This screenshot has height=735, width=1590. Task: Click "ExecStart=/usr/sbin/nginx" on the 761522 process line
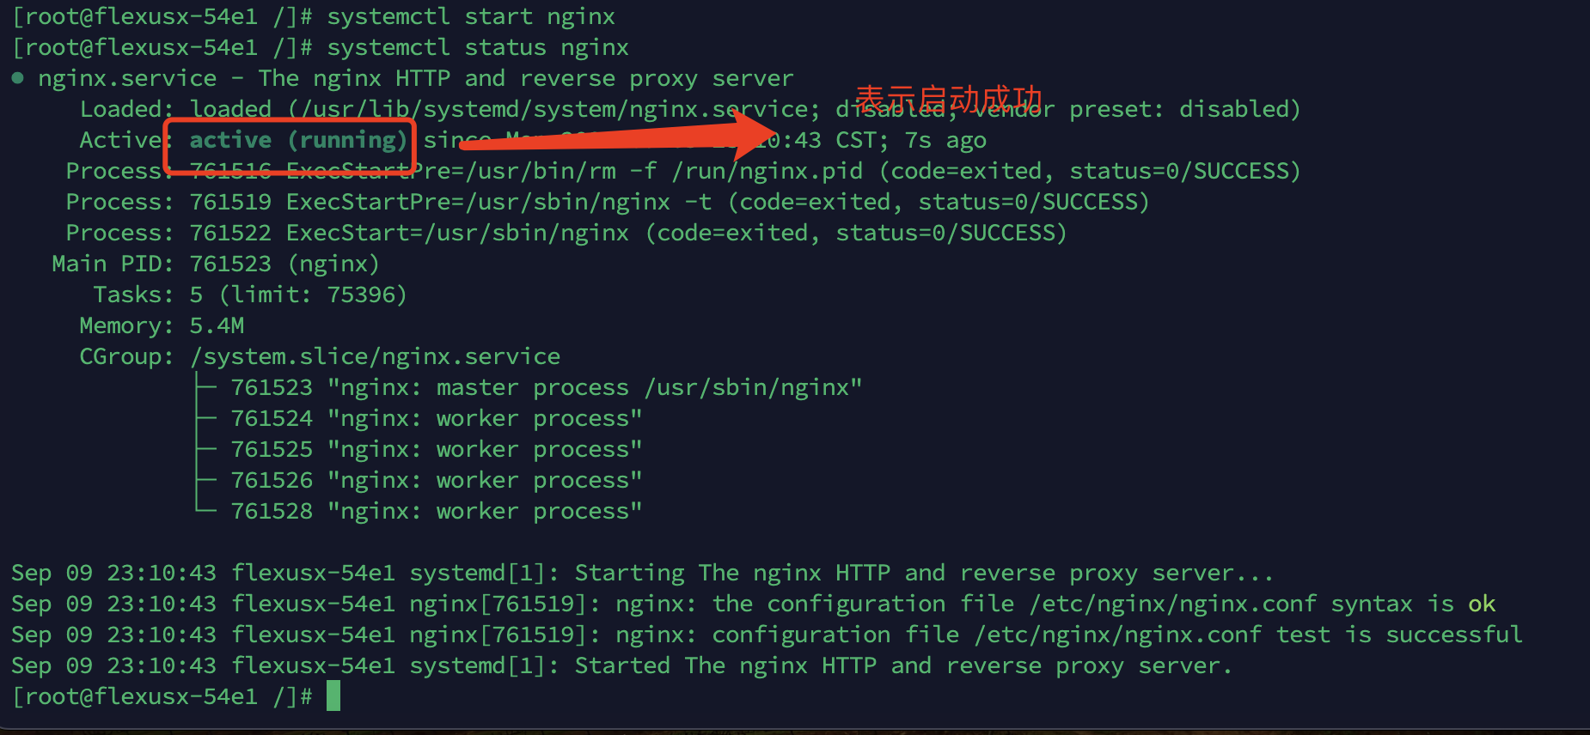(x=457, y=233)
